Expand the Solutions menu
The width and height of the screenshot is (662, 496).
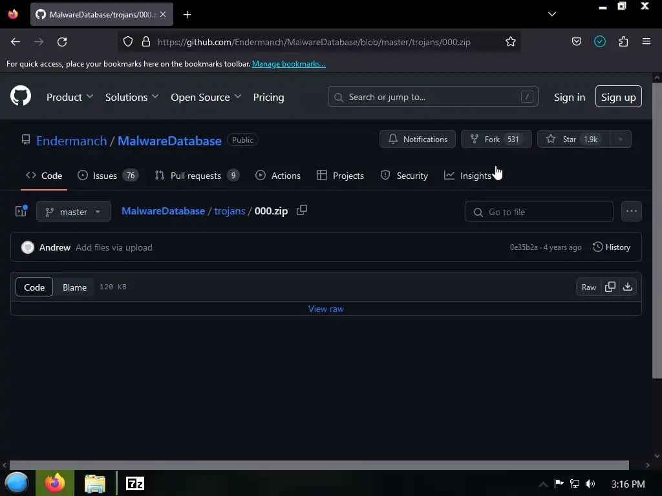[x=132, y=97]
